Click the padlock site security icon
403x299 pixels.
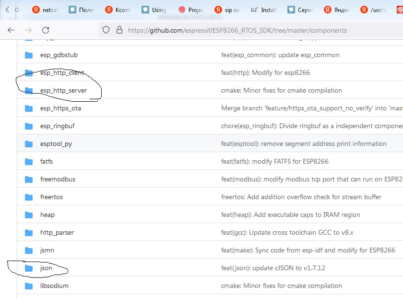[119, 30]
